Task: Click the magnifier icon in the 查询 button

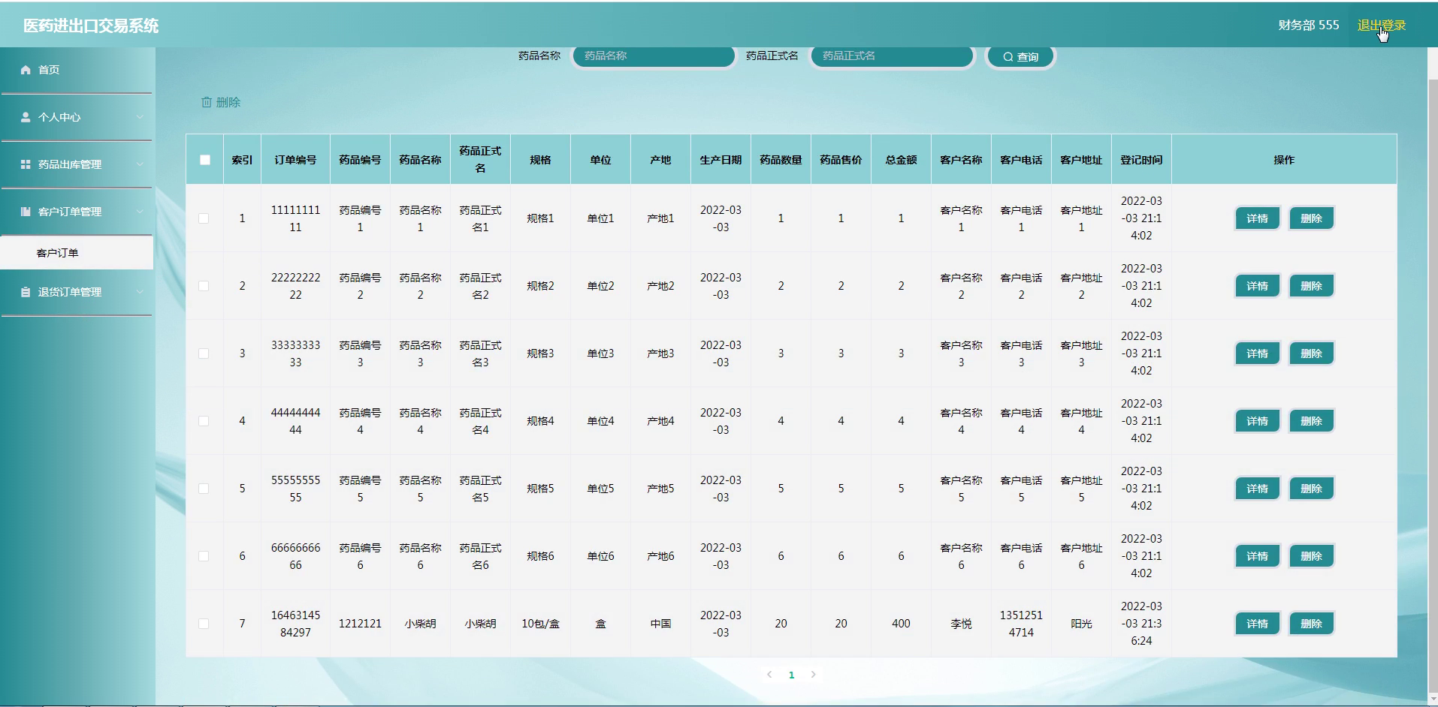Action: pos(1008,57)
